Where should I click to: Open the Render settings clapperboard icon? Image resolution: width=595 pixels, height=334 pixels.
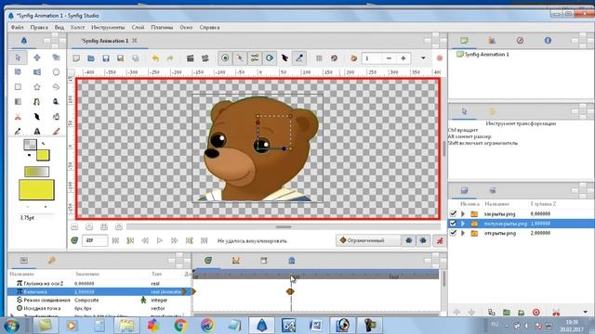190,58
